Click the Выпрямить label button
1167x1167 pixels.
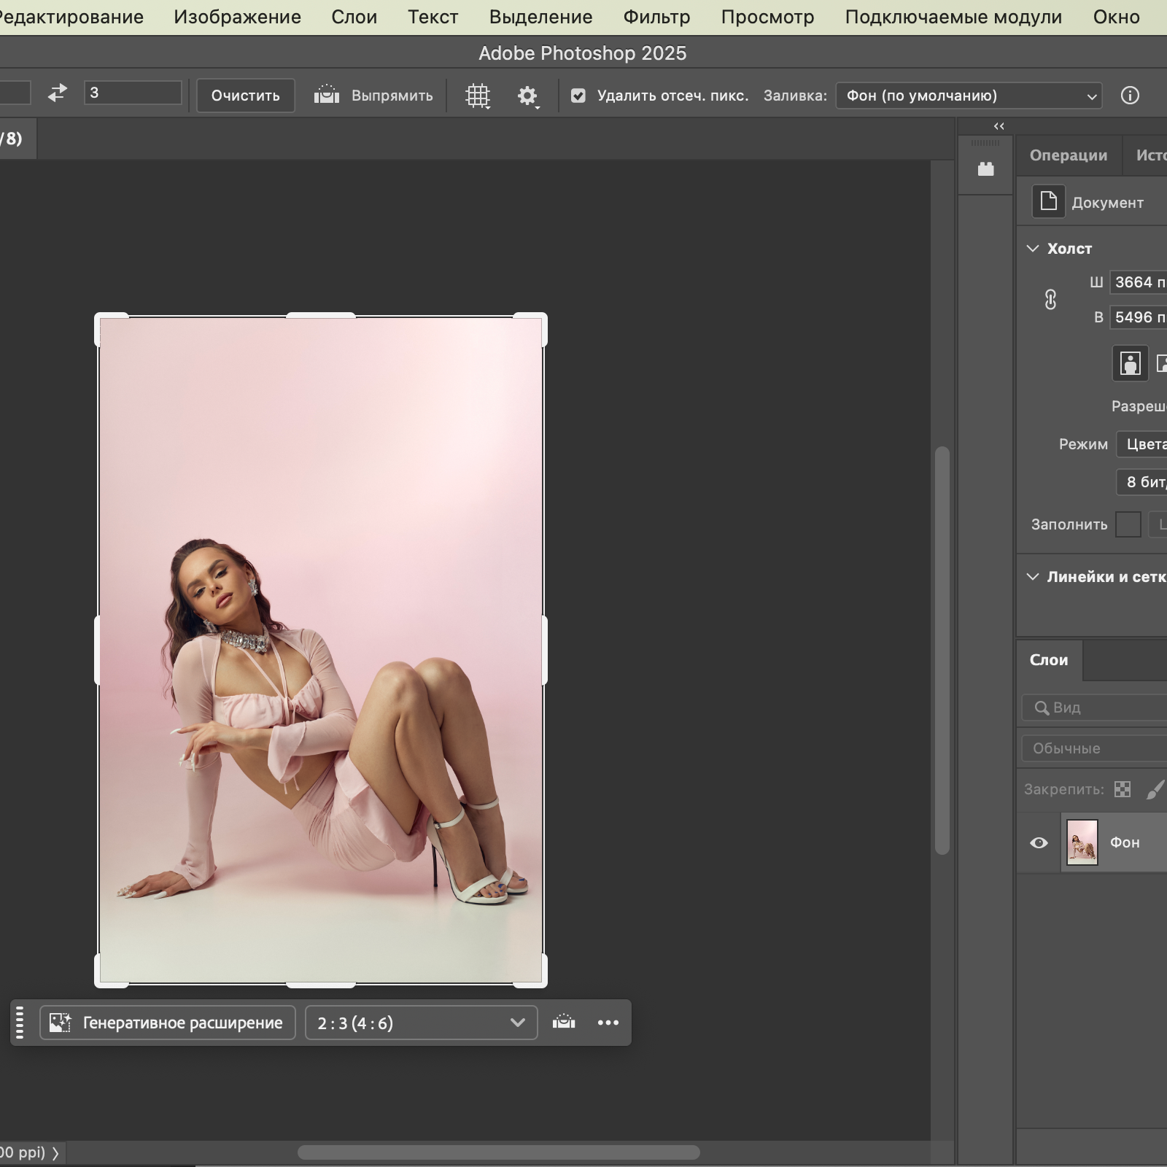[392, 96]
